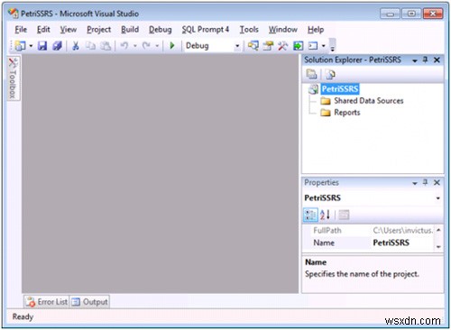451x330 pixels.
Task: Open the PetriSSRS object dropdown in Properties
Action: [438, 198]
